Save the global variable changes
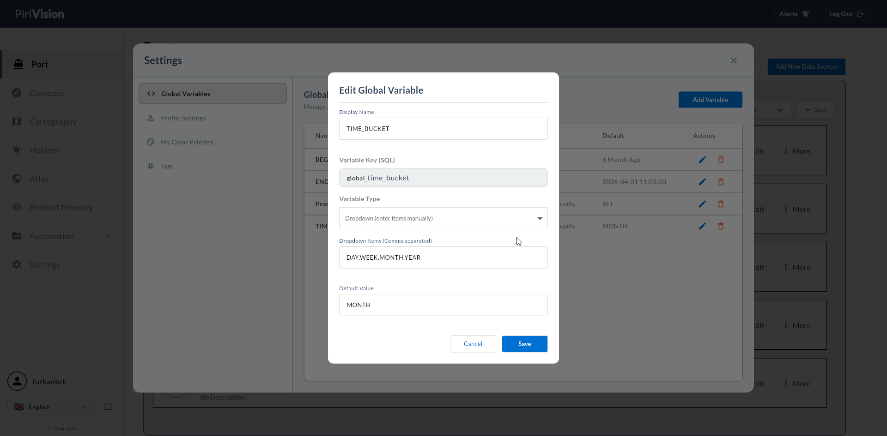Image resolution: width=887 pixels, height=436 pixels. 525,344
